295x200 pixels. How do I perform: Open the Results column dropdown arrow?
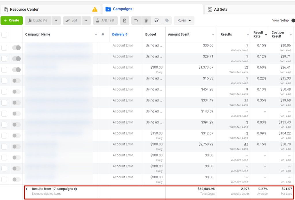point(248,35)
